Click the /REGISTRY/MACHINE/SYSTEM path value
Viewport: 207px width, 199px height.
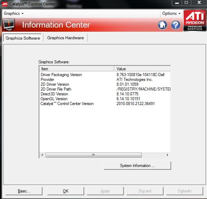tap(144, 89)
